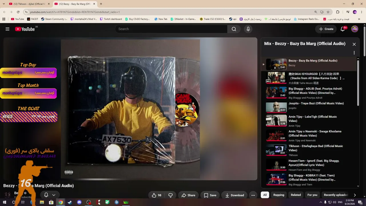Open the Instagram Reels bookmark
The image size is (366, 206).
[306, 19]
